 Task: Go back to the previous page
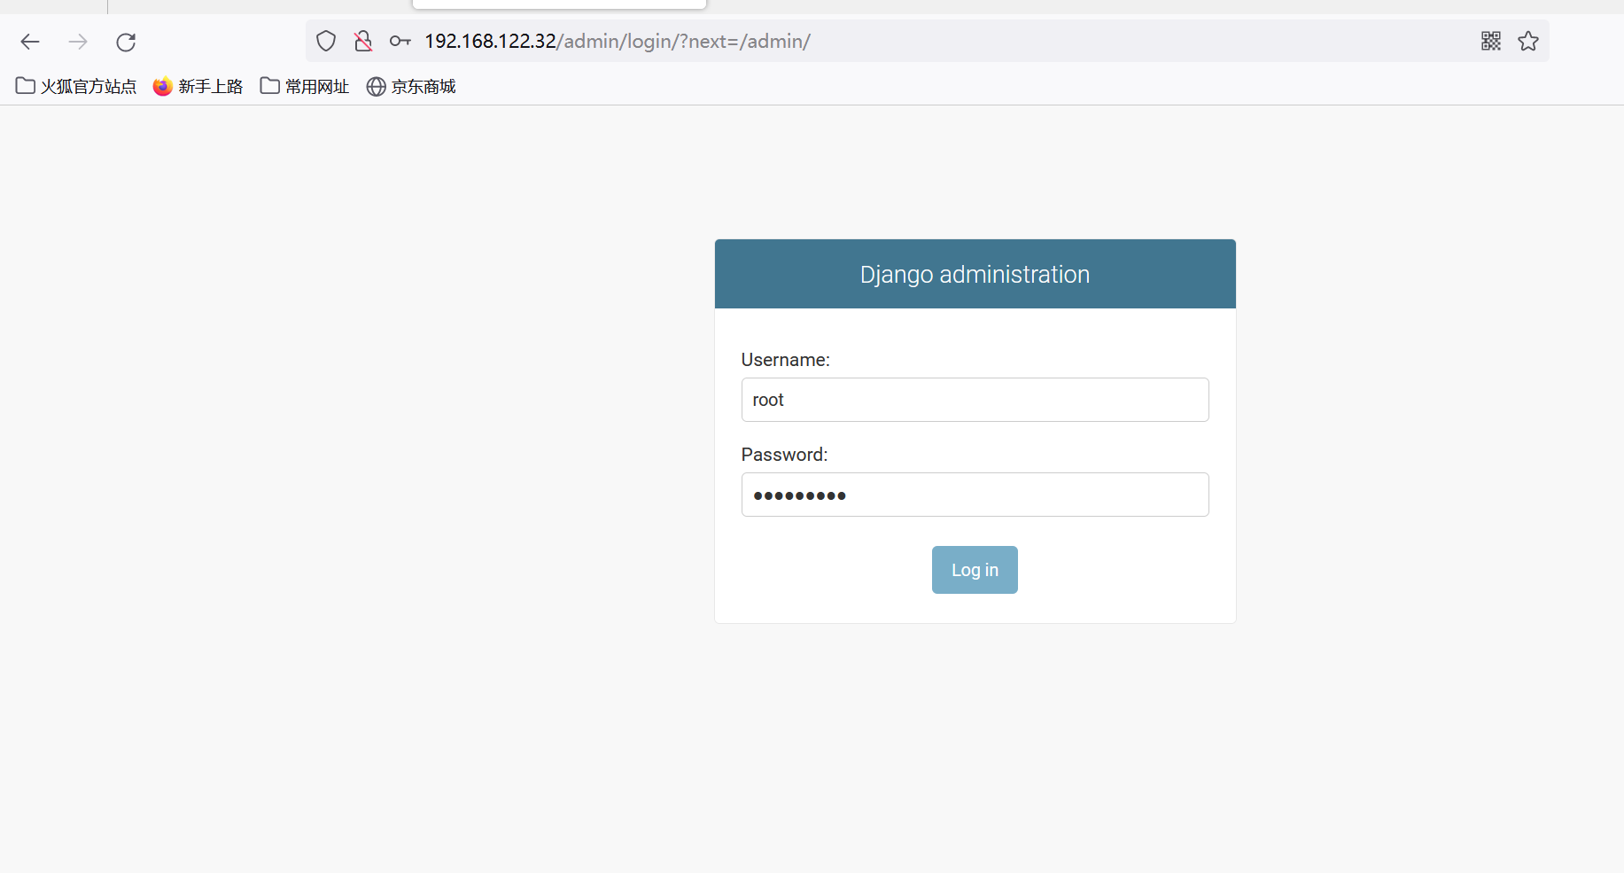click(30, 42)
